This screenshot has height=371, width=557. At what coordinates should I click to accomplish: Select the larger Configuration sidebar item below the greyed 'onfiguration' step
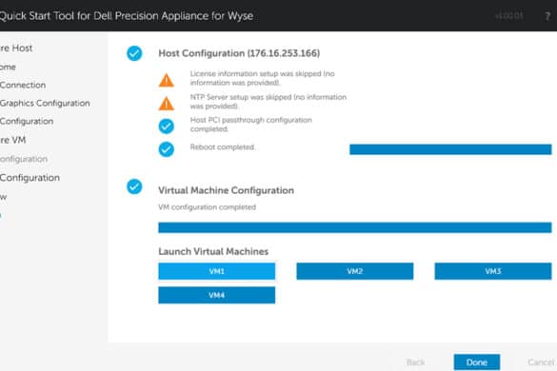coord(30,178)
